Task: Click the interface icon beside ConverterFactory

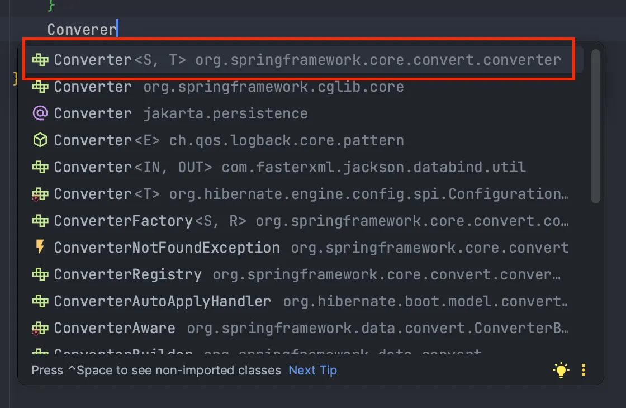Action: [40, 220]
